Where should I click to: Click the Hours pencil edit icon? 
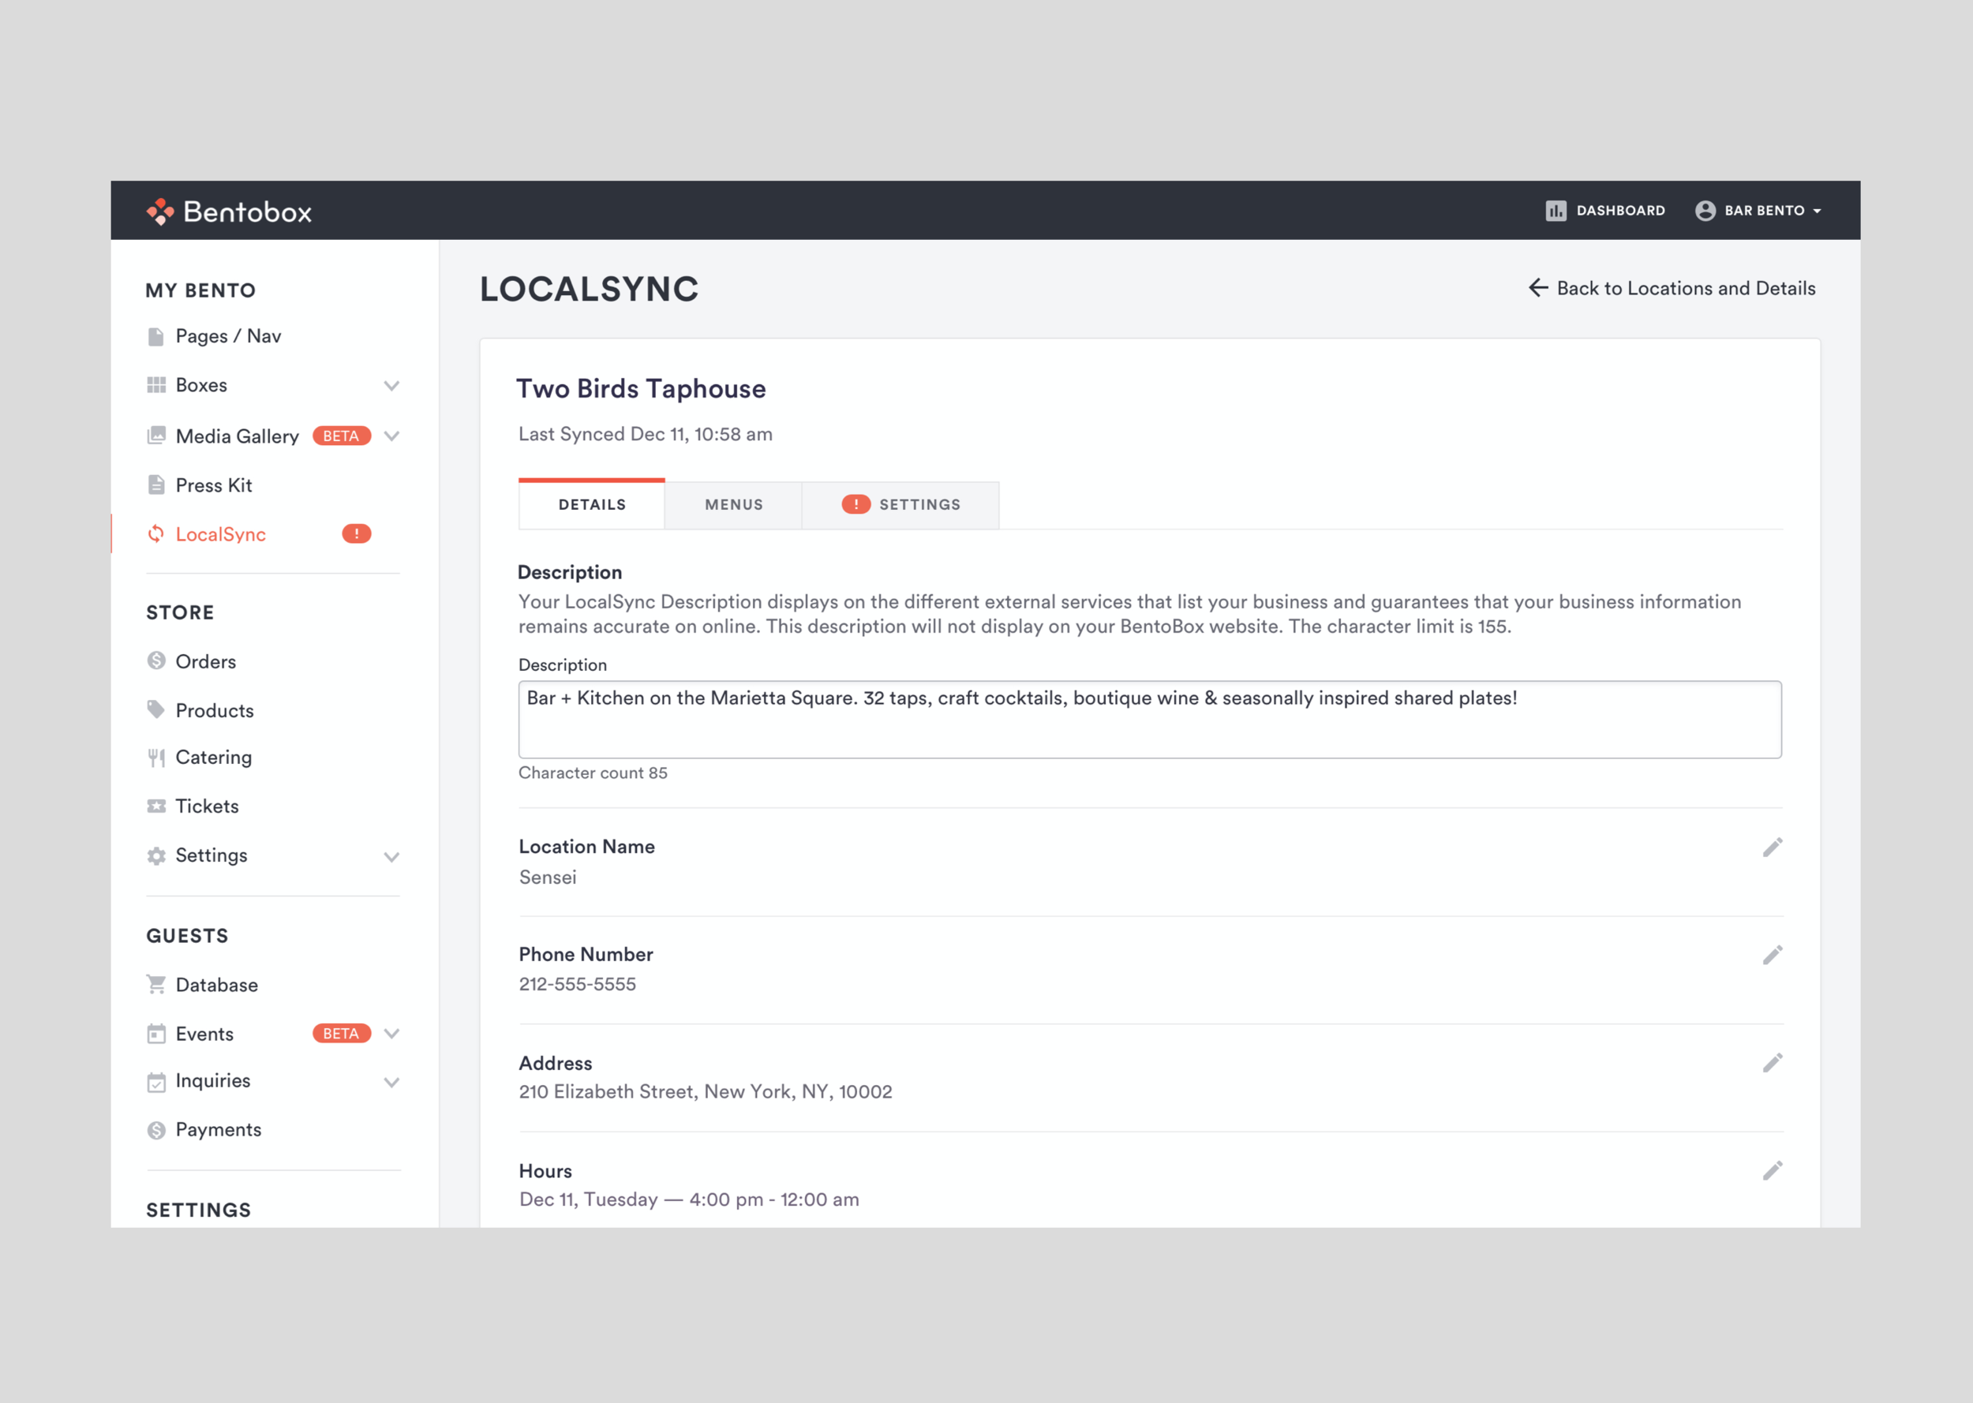click(x=1772, y=1170)
